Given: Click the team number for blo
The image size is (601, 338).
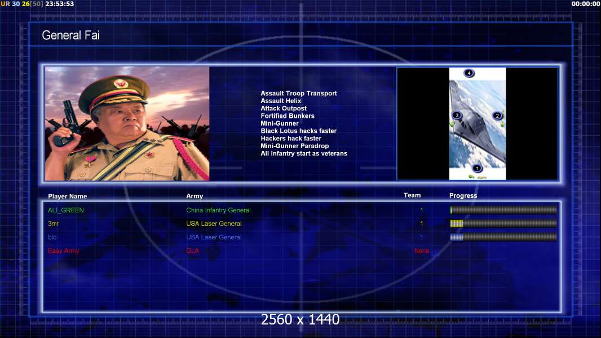Looking at the screenshot, I should [421, 237].
